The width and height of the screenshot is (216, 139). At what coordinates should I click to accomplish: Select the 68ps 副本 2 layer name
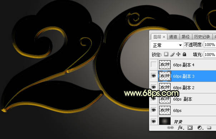(184, 88)
